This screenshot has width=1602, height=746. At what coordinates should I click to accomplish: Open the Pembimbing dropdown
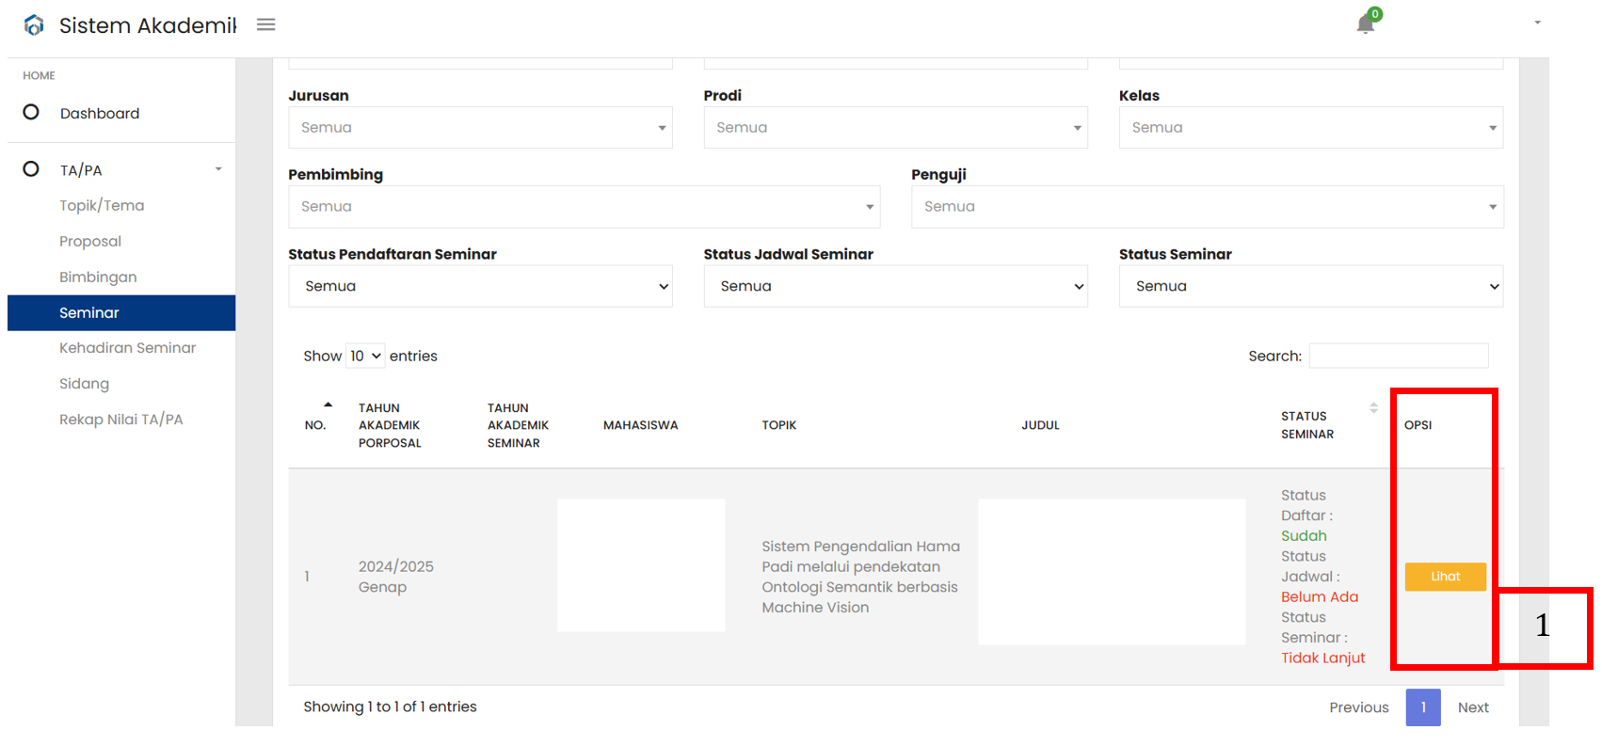point(584,206)
